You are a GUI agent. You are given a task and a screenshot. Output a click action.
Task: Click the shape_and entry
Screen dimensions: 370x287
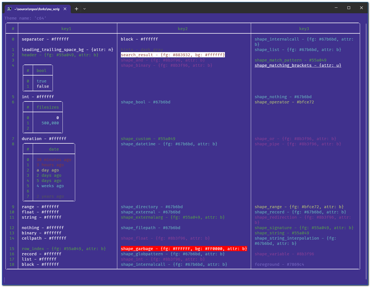point(163,60)
